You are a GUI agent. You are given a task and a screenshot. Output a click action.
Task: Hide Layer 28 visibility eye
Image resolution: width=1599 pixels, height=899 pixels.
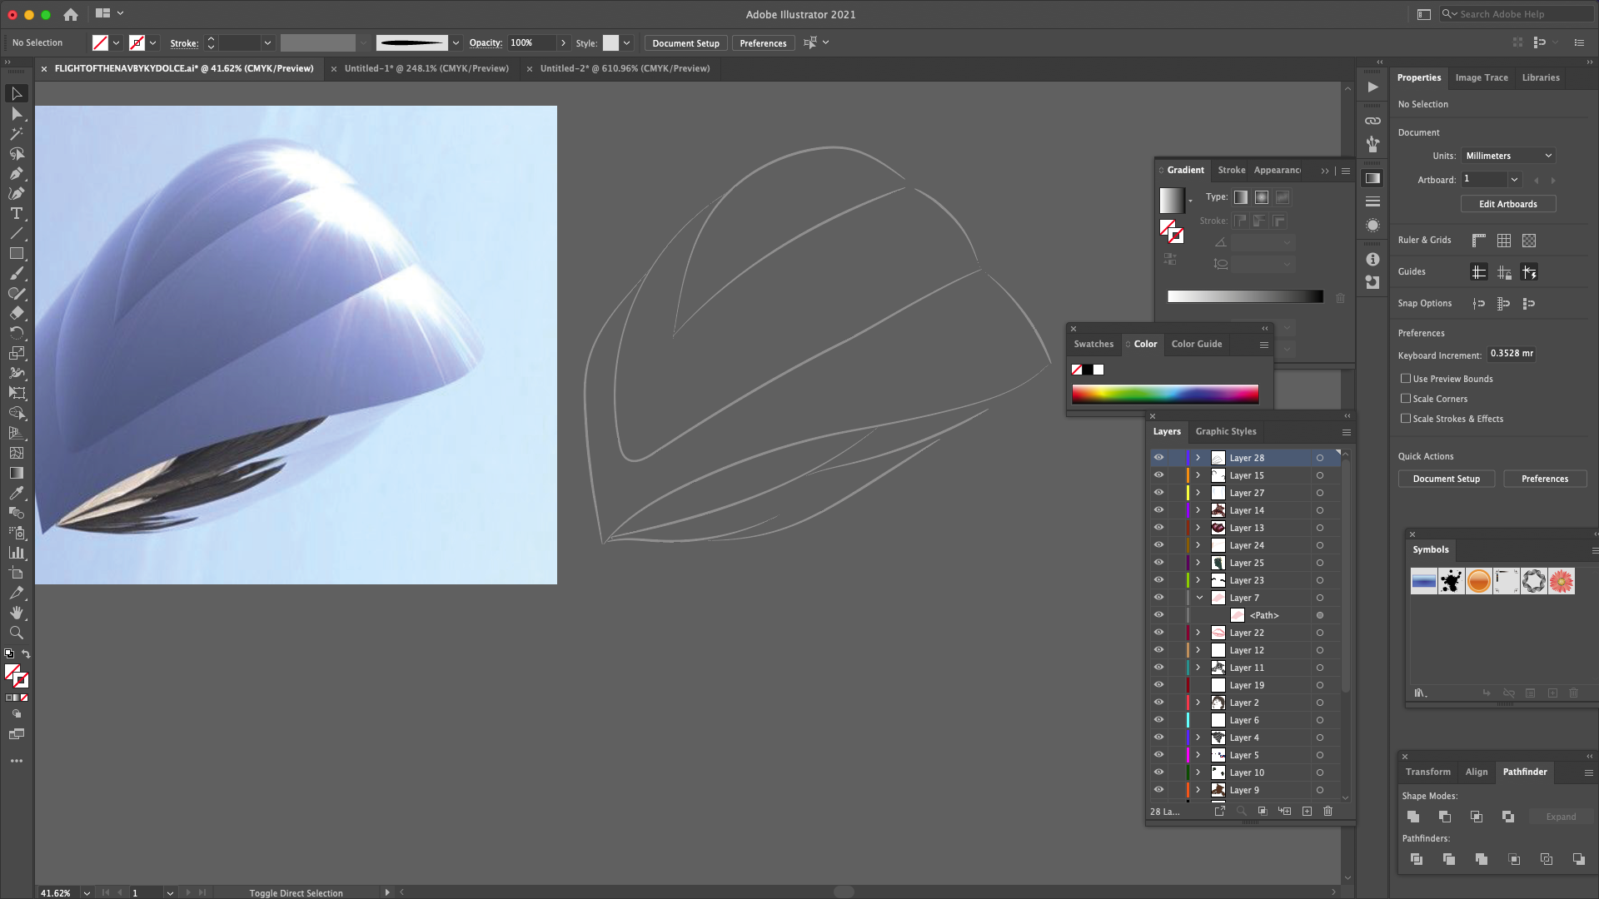(x=1158, y=458)
